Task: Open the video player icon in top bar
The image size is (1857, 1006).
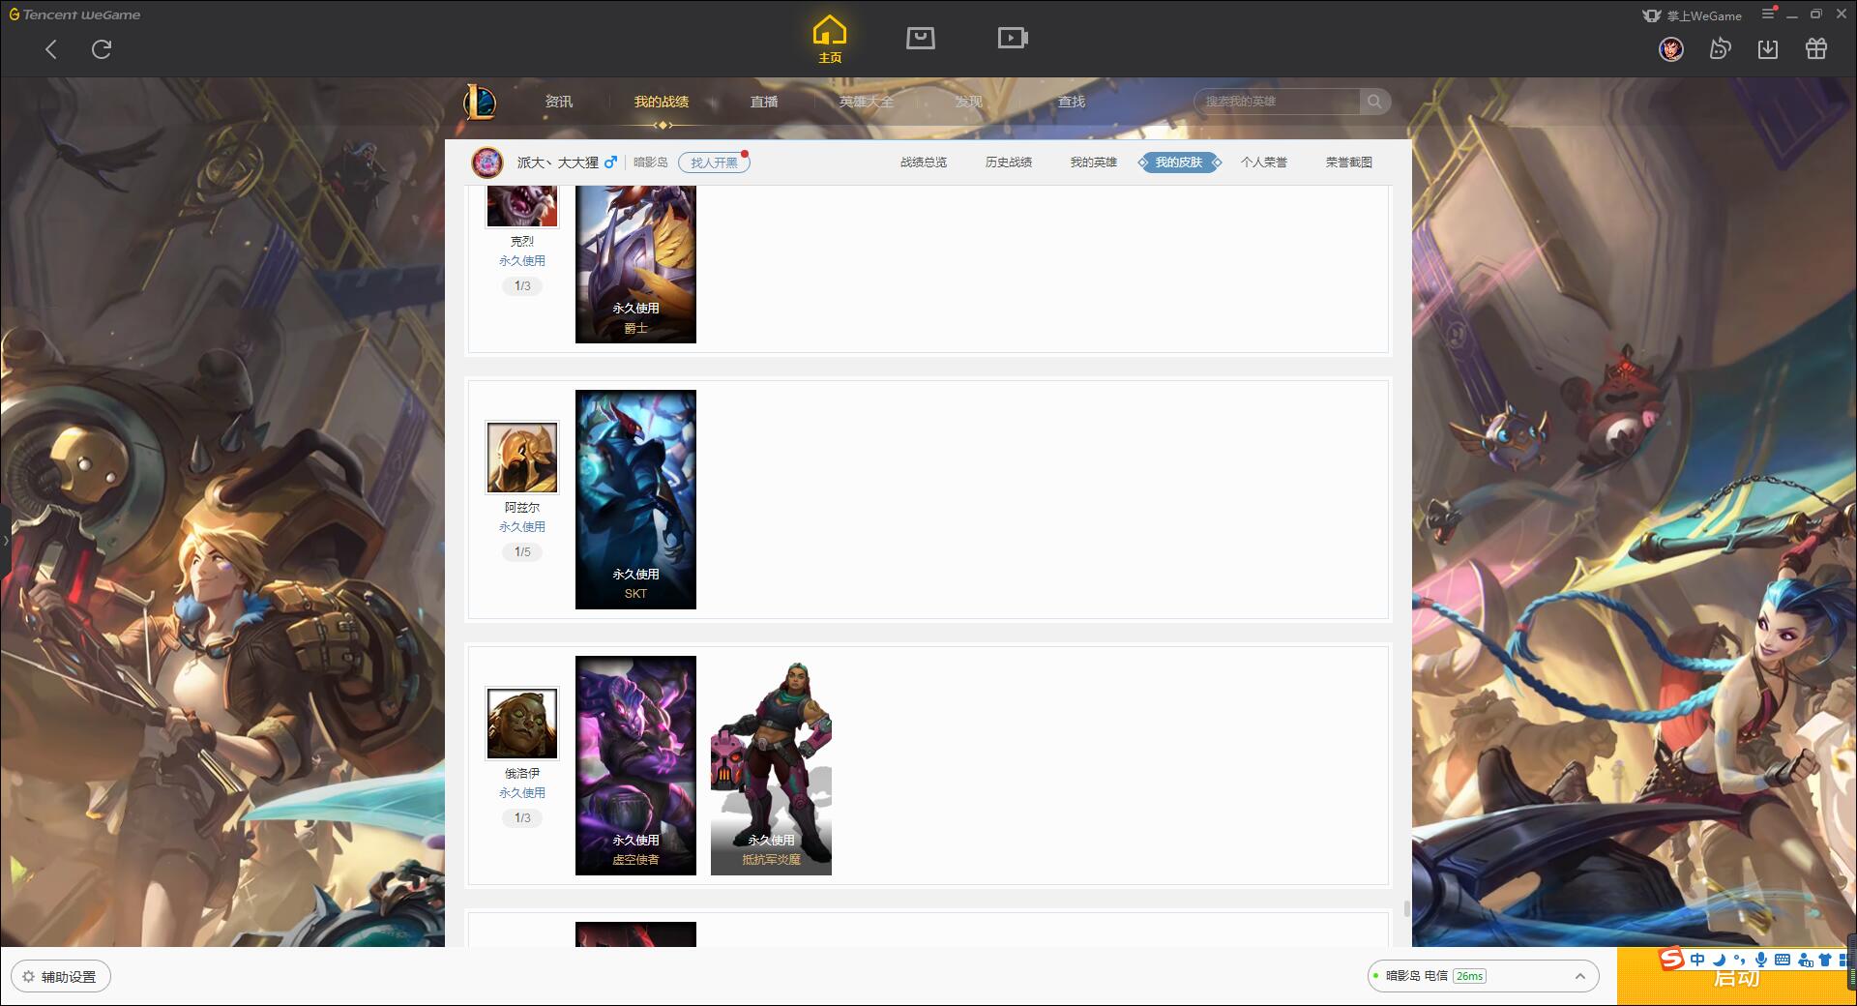Action: pos(1013,38)
